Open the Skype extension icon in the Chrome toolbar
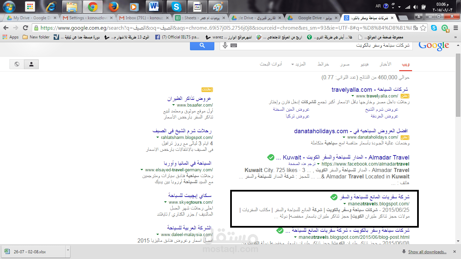The height and width of the screenshot is (259, 461). click(434, 28)
